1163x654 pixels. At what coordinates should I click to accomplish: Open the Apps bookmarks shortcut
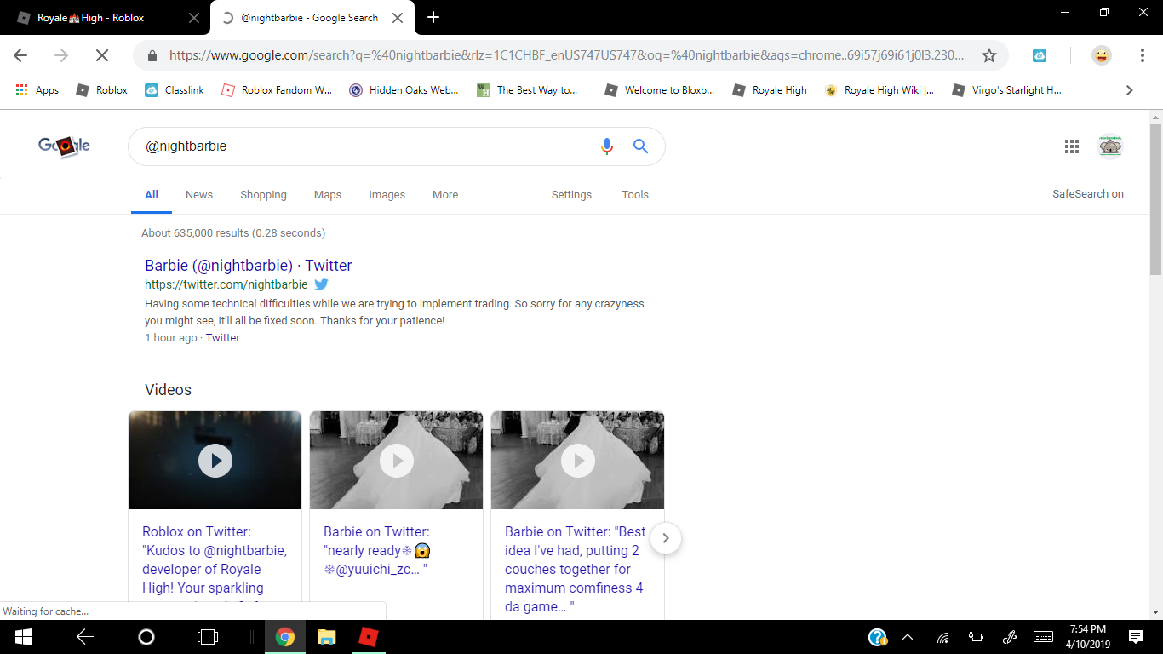point(37,90)
